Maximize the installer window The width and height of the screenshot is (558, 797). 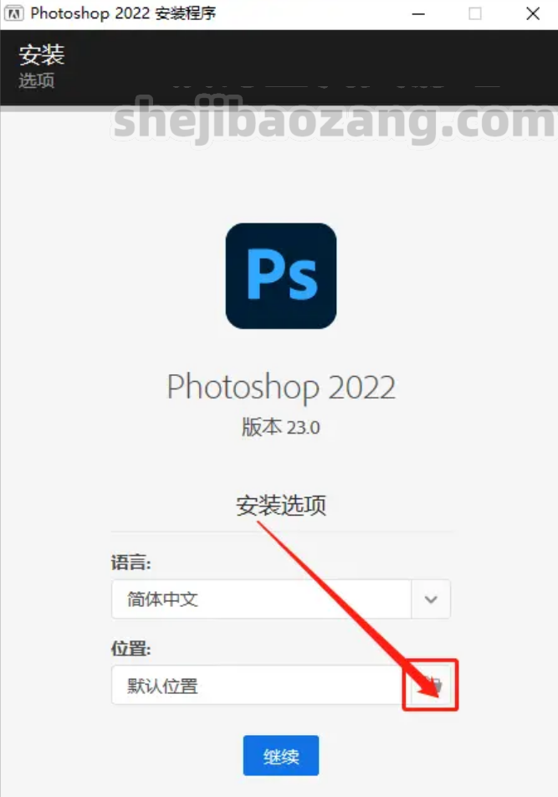coord(475,13)
